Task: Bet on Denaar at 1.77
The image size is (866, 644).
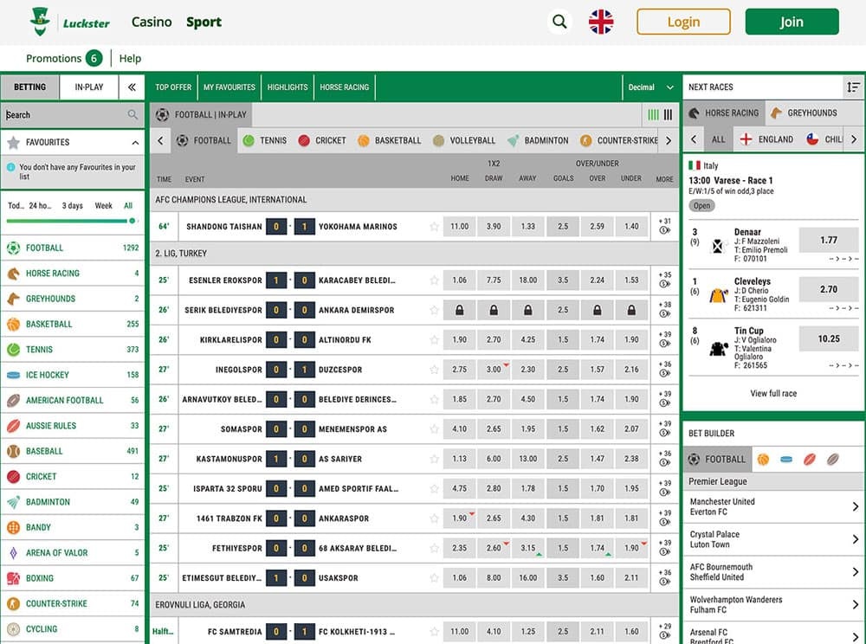Action: [829, 240]
